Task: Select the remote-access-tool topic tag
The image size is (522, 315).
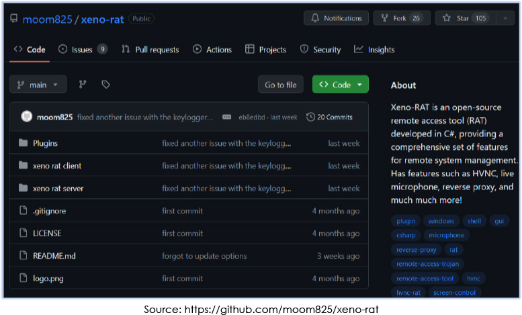Action: pos(425,278)
